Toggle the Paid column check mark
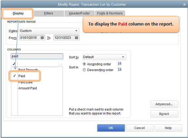Image resolution: width=188 pixels, height=138 pixels. [15, 76]
